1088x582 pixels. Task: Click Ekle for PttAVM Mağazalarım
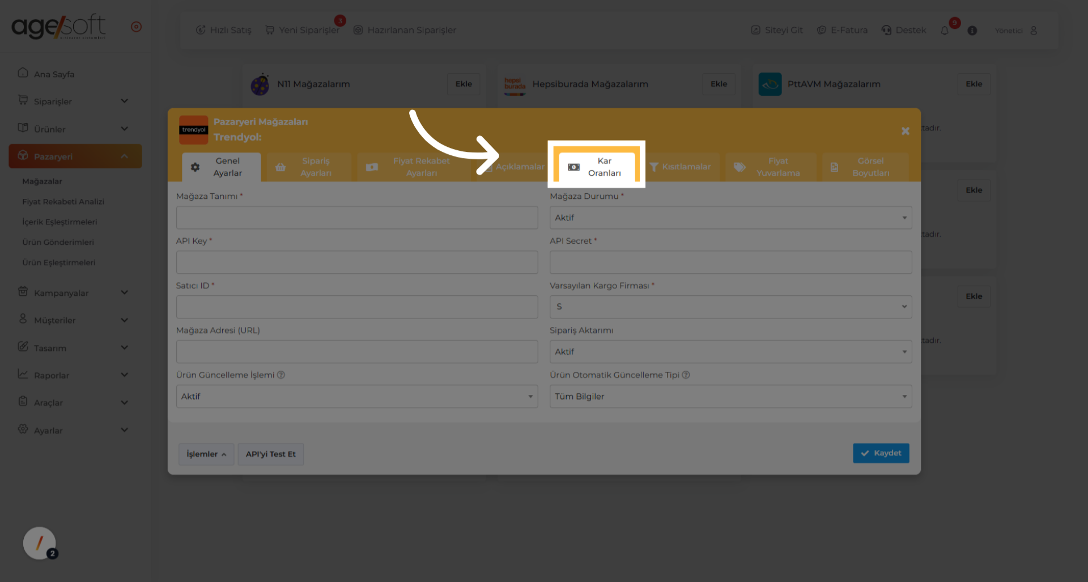point(974,84)
